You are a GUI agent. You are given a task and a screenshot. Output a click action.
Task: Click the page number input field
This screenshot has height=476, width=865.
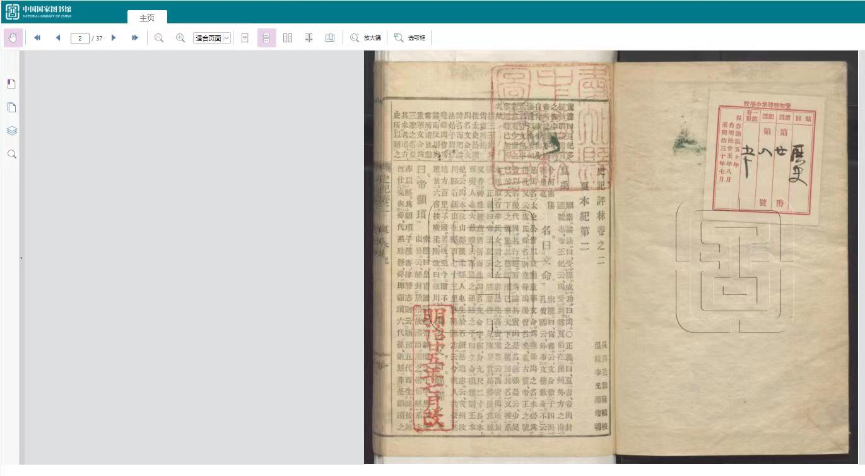[80, 38]
